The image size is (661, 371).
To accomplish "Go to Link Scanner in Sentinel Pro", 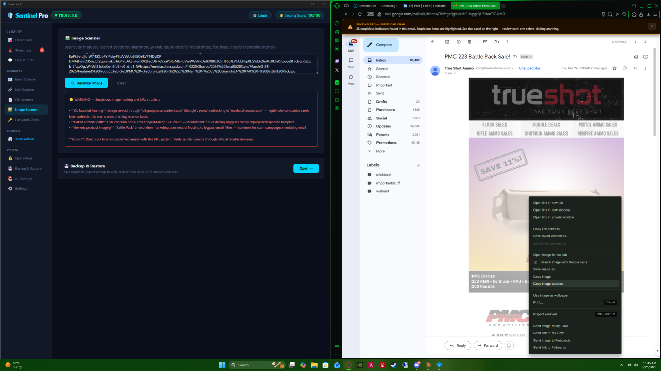I will 26,90.
